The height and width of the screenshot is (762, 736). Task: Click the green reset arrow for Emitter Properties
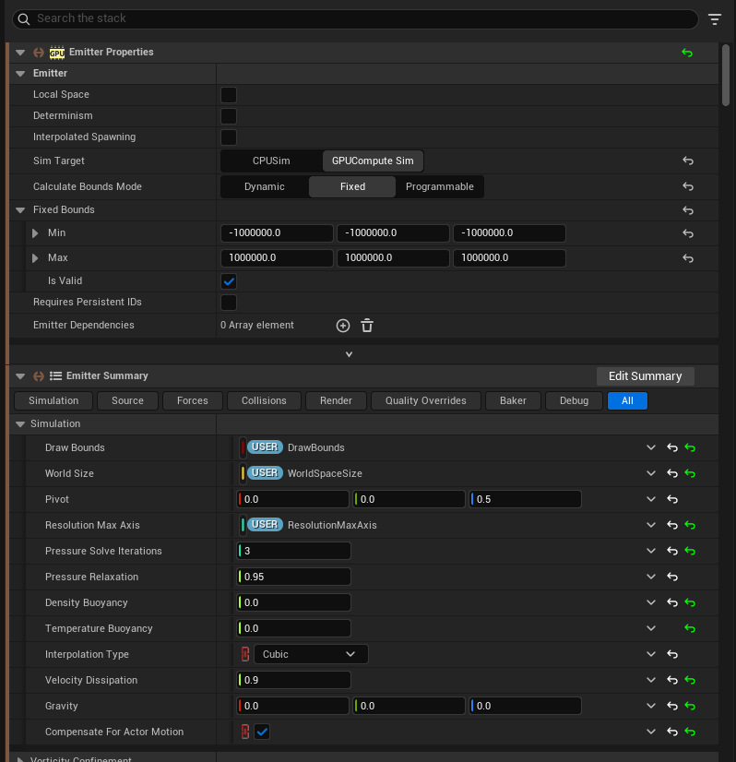pyautogui.click(x=687, y=54)
